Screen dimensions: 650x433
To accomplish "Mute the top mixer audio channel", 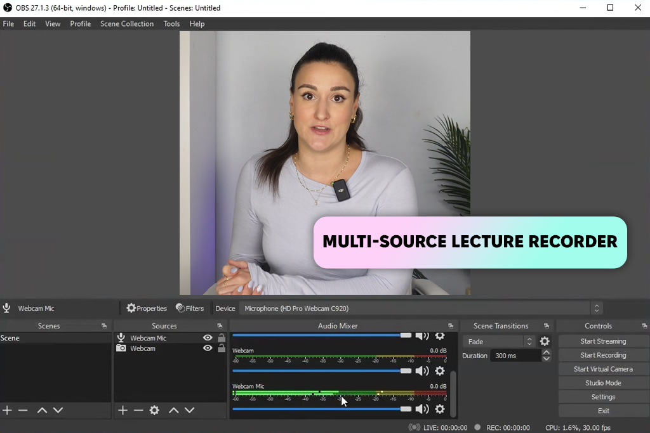I will pyautogui.click(x=422, y=336).
